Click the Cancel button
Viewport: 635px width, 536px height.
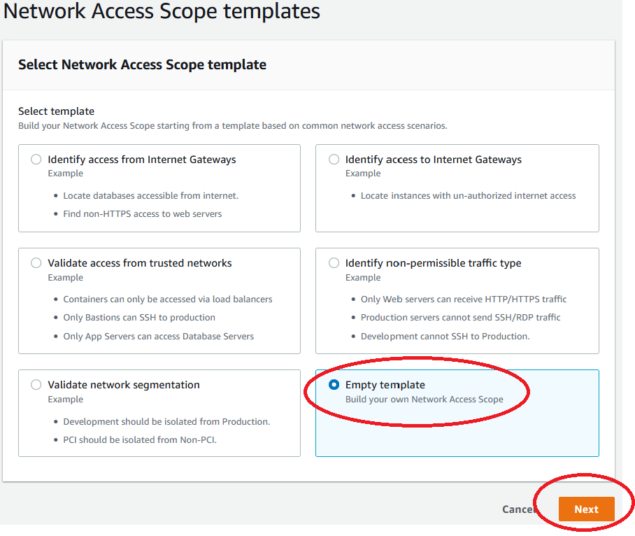pyautogui.click(x=518, y=509)
